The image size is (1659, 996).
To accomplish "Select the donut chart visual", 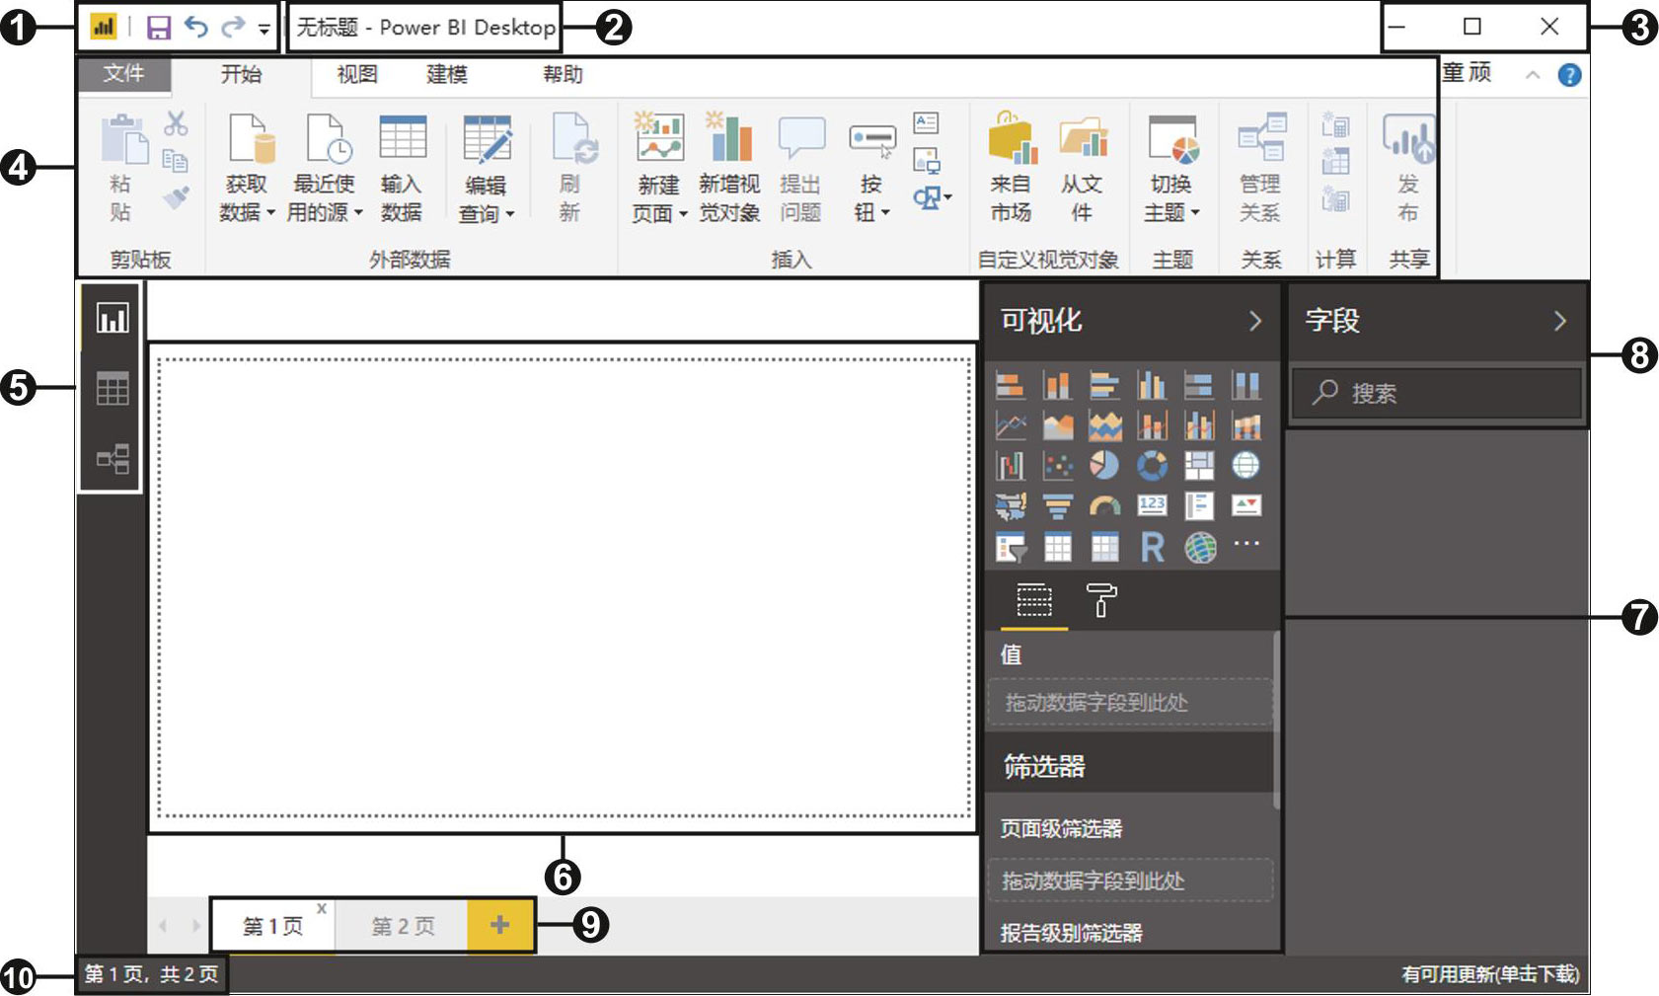I will 1152,465.
